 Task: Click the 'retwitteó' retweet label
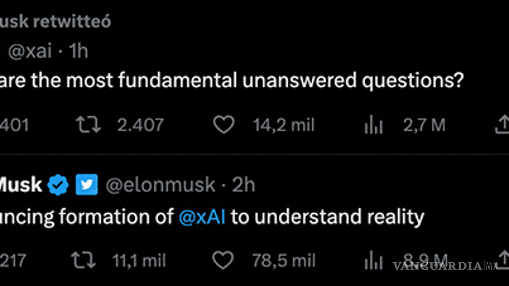point(72,22)
